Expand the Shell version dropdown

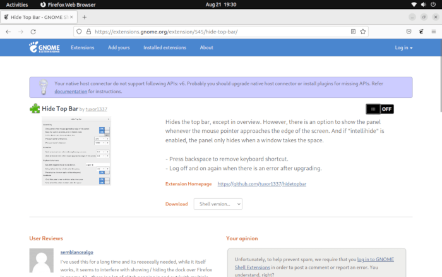218,204
